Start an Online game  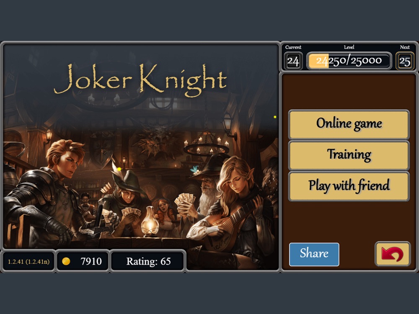[x=349, y=124]
